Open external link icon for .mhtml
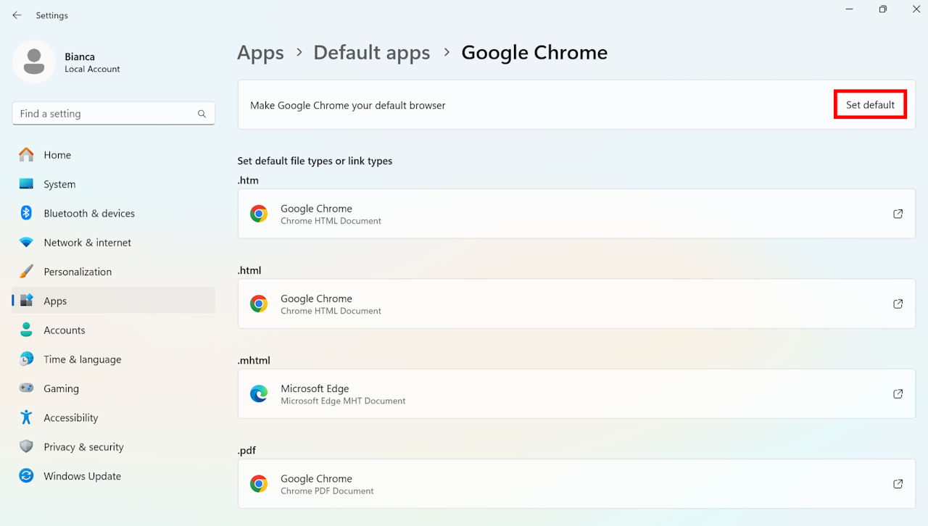The image size is (928, 526). [898, 394]
